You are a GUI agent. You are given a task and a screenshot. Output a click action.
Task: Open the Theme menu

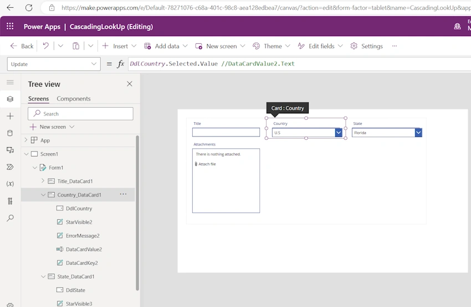pos(272,46)
